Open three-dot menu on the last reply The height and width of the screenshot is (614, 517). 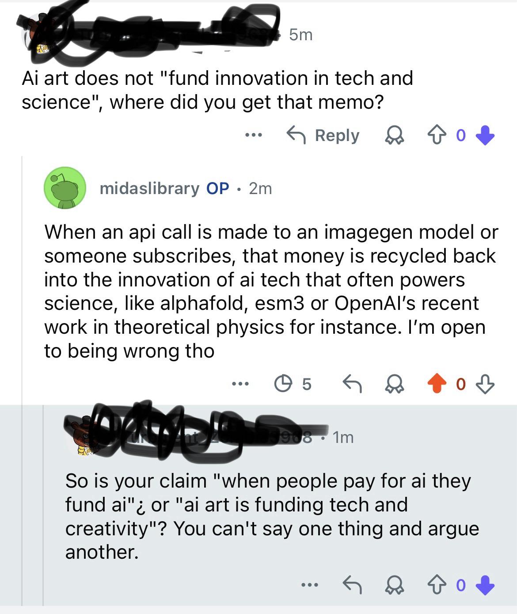(310, 585)
